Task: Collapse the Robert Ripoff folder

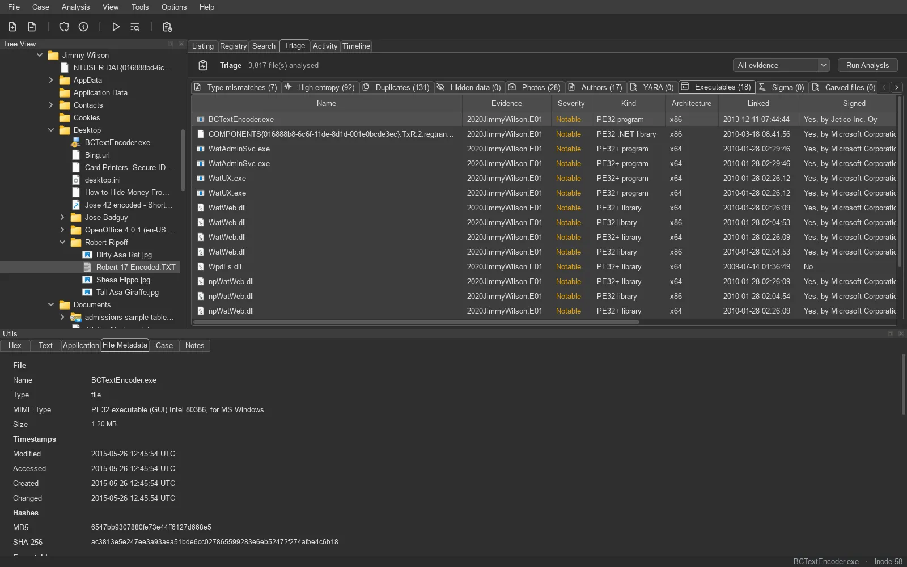Action: [x=62, y=242]
